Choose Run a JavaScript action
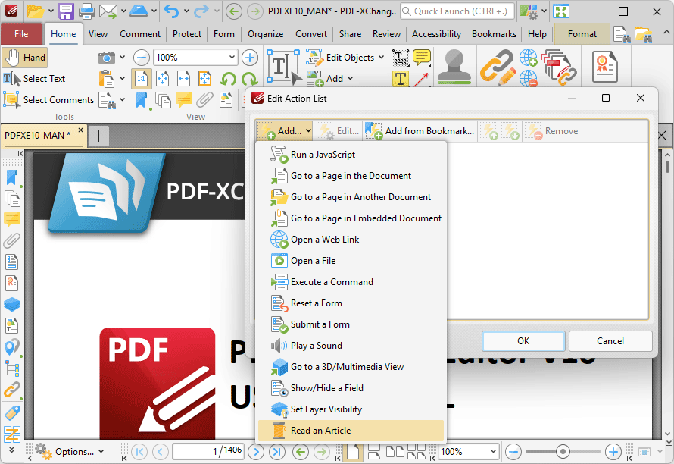The width and height of the screenshot is (674, 464). [x=351, y=155]
